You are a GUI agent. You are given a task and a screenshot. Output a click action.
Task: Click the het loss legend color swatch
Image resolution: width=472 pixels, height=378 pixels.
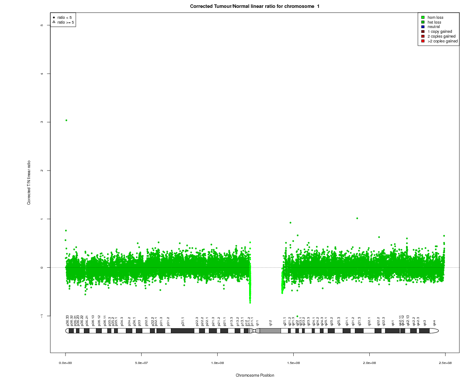tap(423, 22)
